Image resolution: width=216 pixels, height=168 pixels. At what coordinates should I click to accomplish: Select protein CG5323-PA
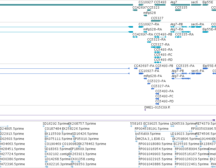click(157, 81)
